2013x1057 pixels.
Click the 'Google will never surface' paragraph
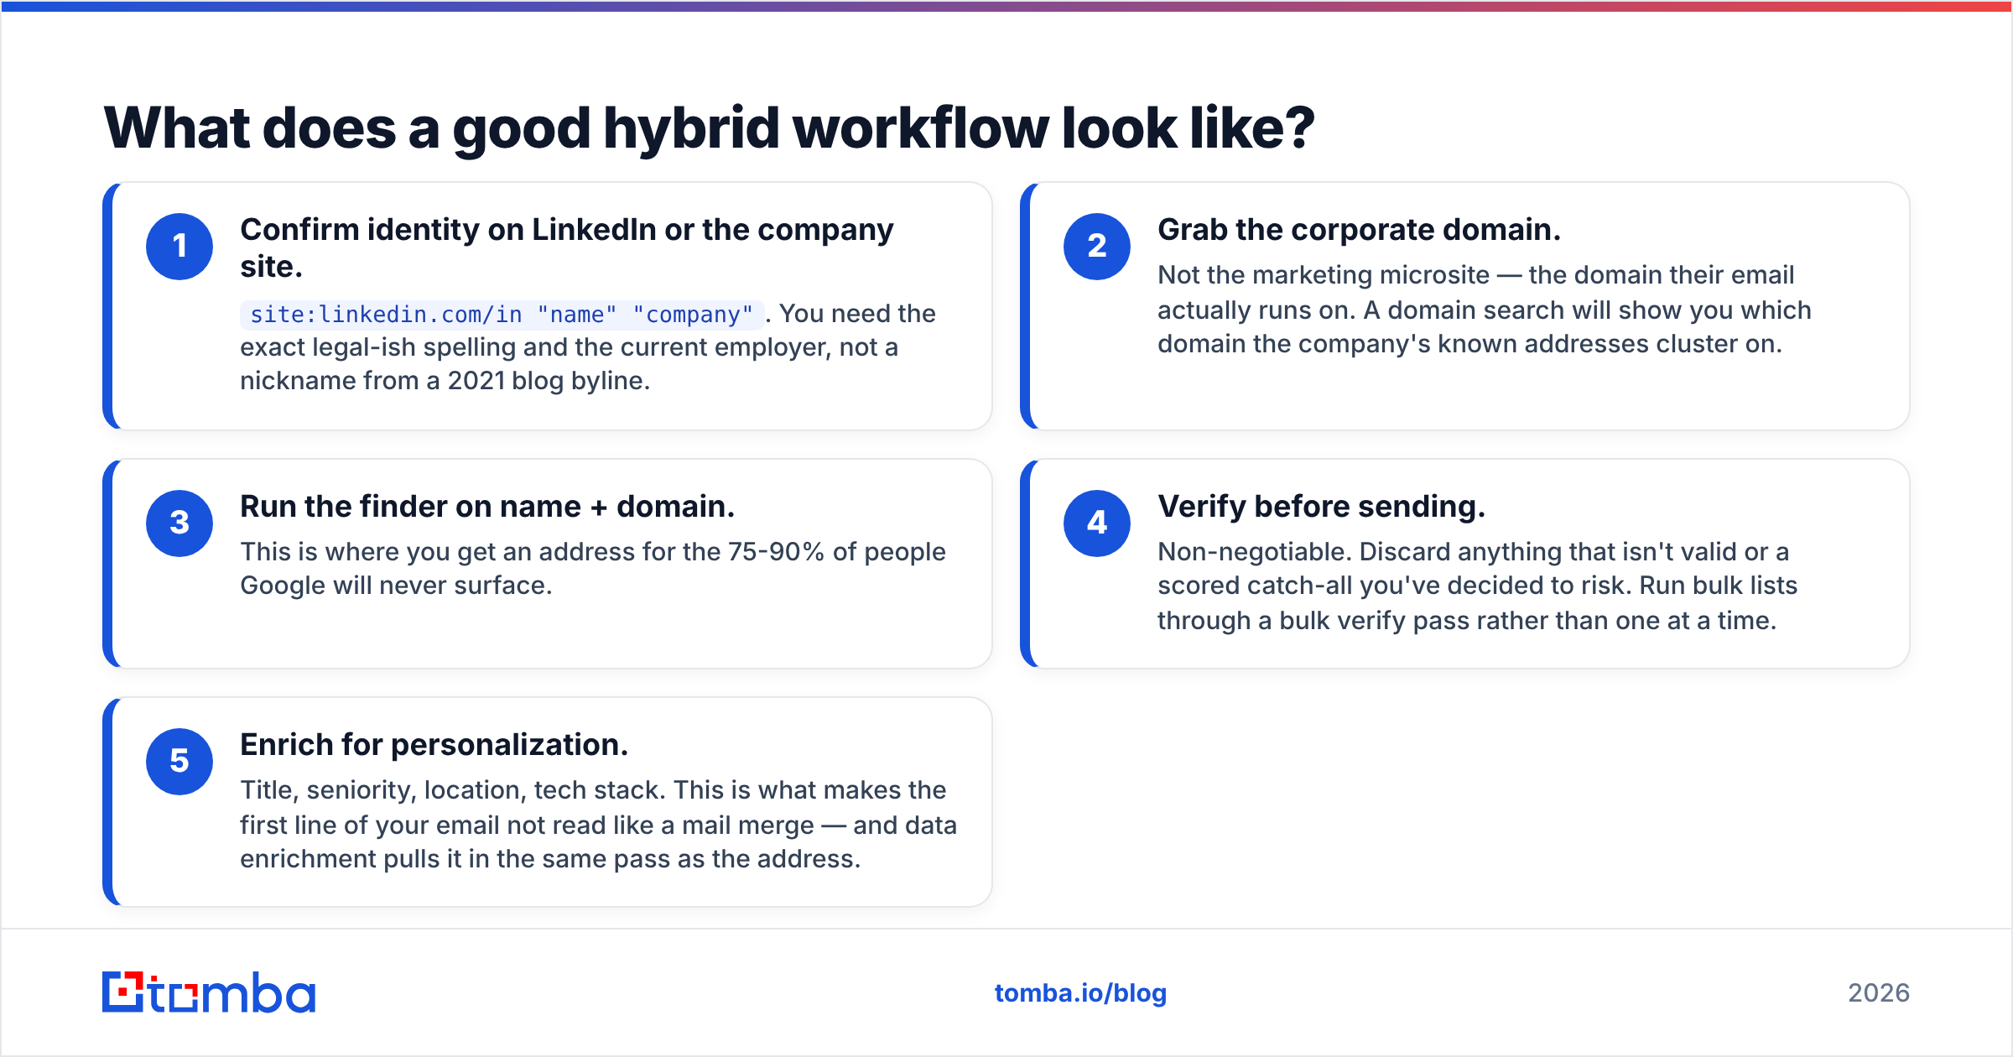pos(593,569)
